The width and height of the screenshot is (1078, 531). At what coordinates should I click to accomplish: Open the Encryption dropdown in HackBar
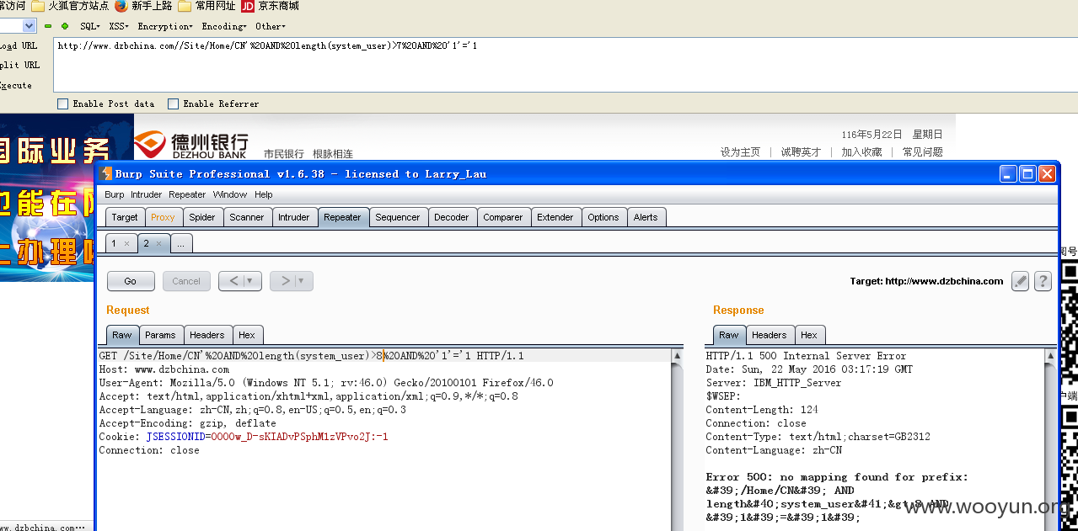tap(165, 26)
